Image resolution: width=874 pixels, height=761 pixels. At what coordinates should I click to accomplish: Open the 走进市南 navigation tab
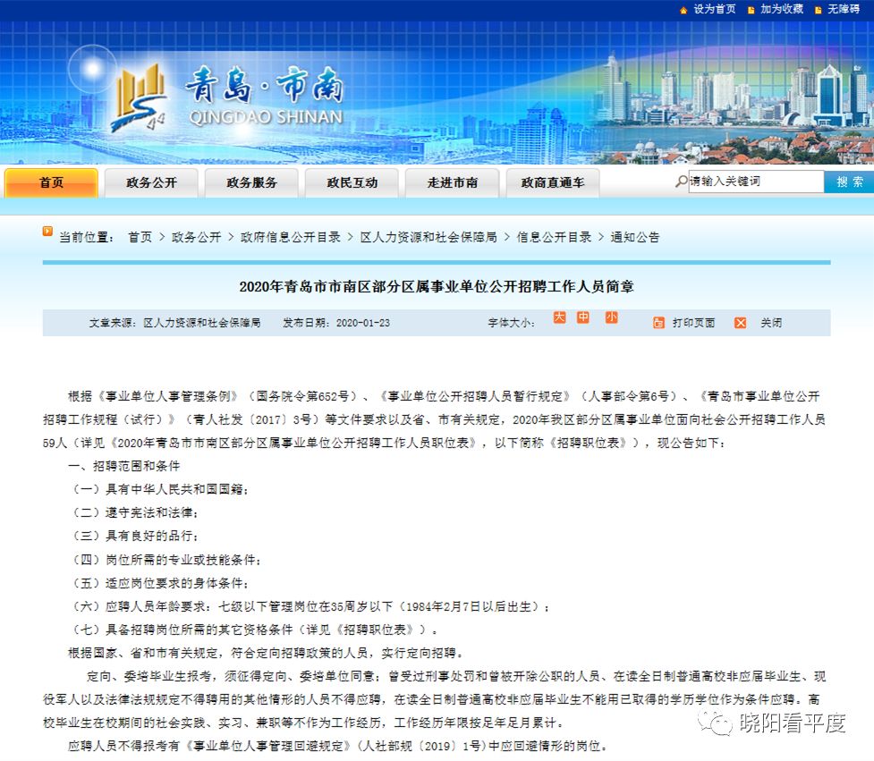(452, 182)
